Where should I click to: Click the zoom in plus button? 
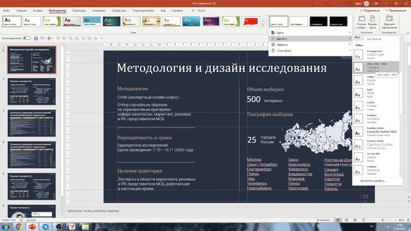tap(395, 220)
